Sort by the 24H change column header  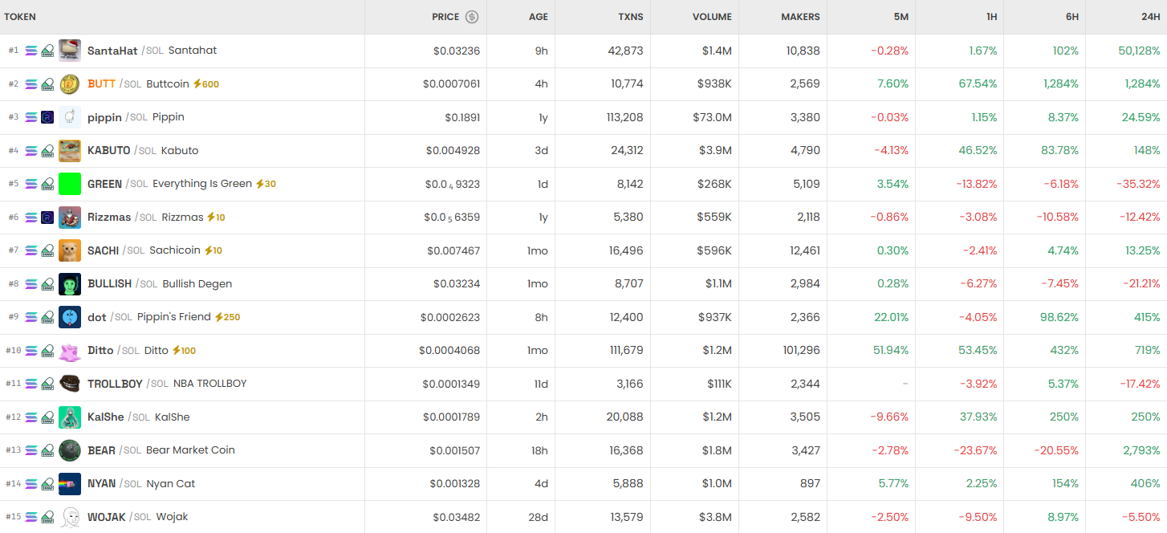(x=1150, y=17)
